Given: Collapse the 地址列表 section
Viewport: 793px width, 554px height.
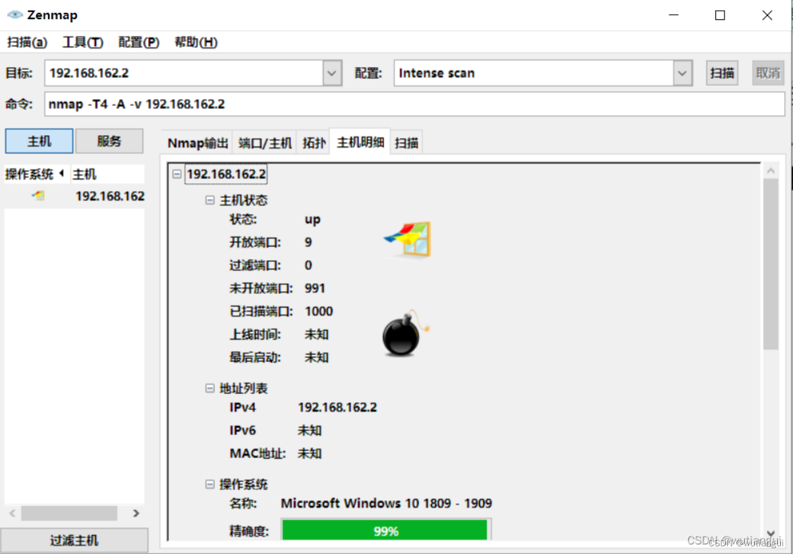Looking at the screenshot, I should click(x=209, y=389).
